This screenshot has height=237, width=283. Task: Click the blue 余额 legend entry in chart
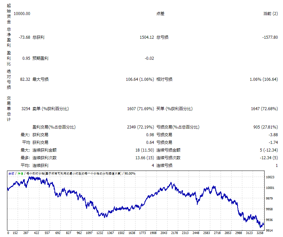coord(11,174)
